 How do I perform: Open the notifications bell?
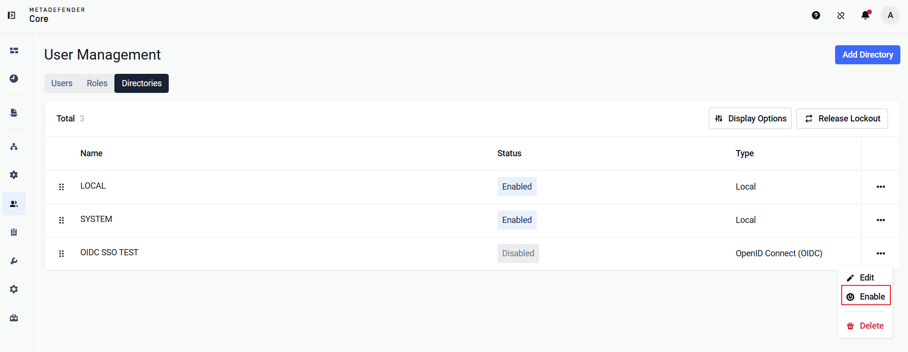click(x=866, y=15)
